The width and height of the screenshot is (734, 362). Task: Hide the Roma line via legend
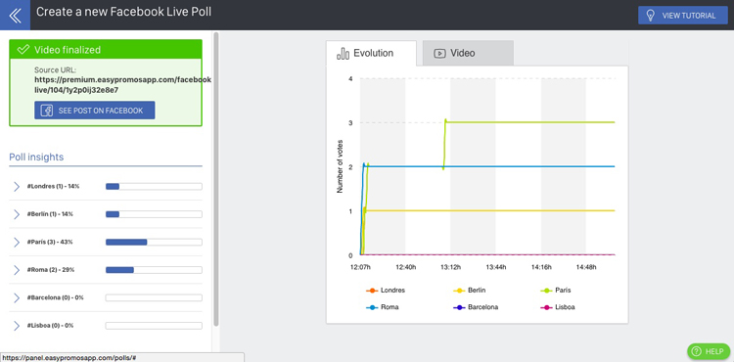click(x=382, y=307)
